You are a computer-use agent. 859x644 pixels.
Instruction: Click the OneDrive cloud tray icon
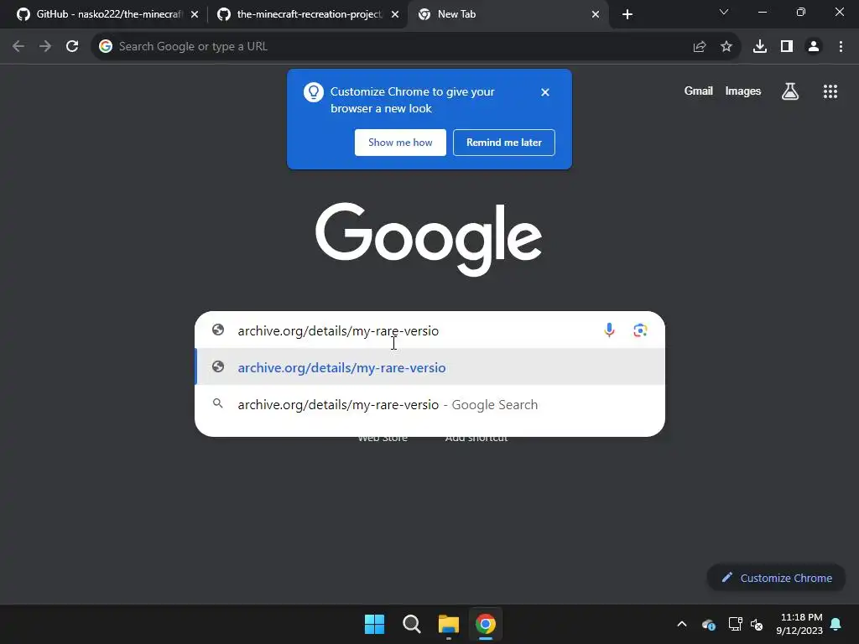[x=708, y=624]
